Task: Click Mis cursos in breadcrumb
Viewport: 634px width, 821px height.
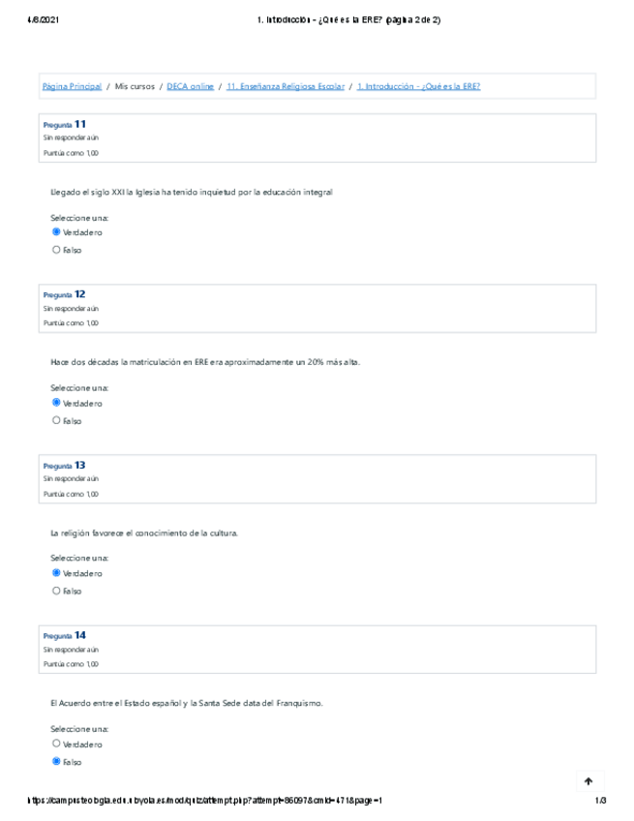Action: click(x=135, y=86)
